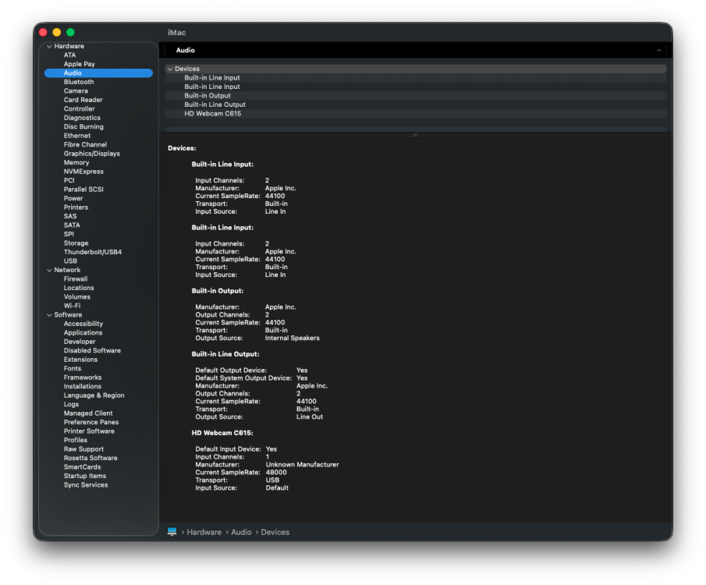Open Storage information
The height and width of the screenshot is (585, 706).
[x=76, y=243]
